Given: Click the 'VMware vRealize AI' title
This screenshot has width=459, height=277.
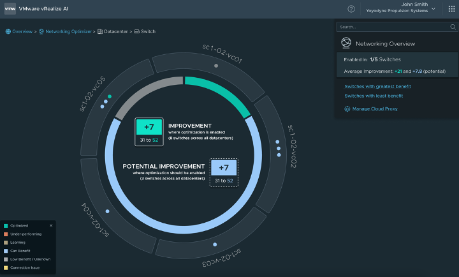Looking at the screenshot, I should (43, 9).
